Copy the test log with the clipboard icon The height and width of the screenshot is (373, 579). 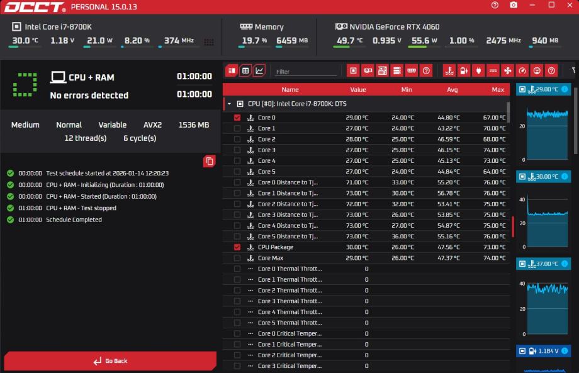[x=210, y=161]
